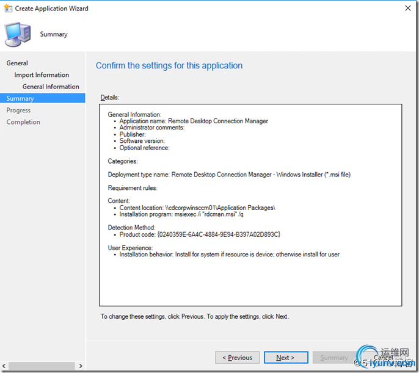Click the 'Product code' GUID line
419x373 pixels.
(x=200, y=234)
